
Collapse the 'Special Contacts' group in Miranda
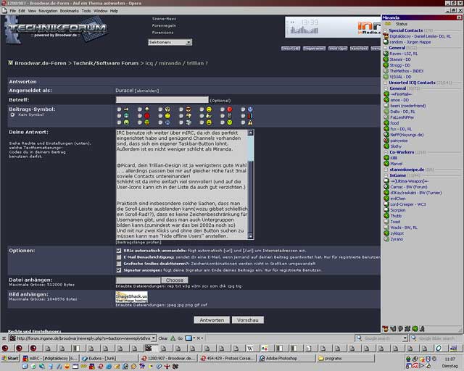(x=385, y=30)
